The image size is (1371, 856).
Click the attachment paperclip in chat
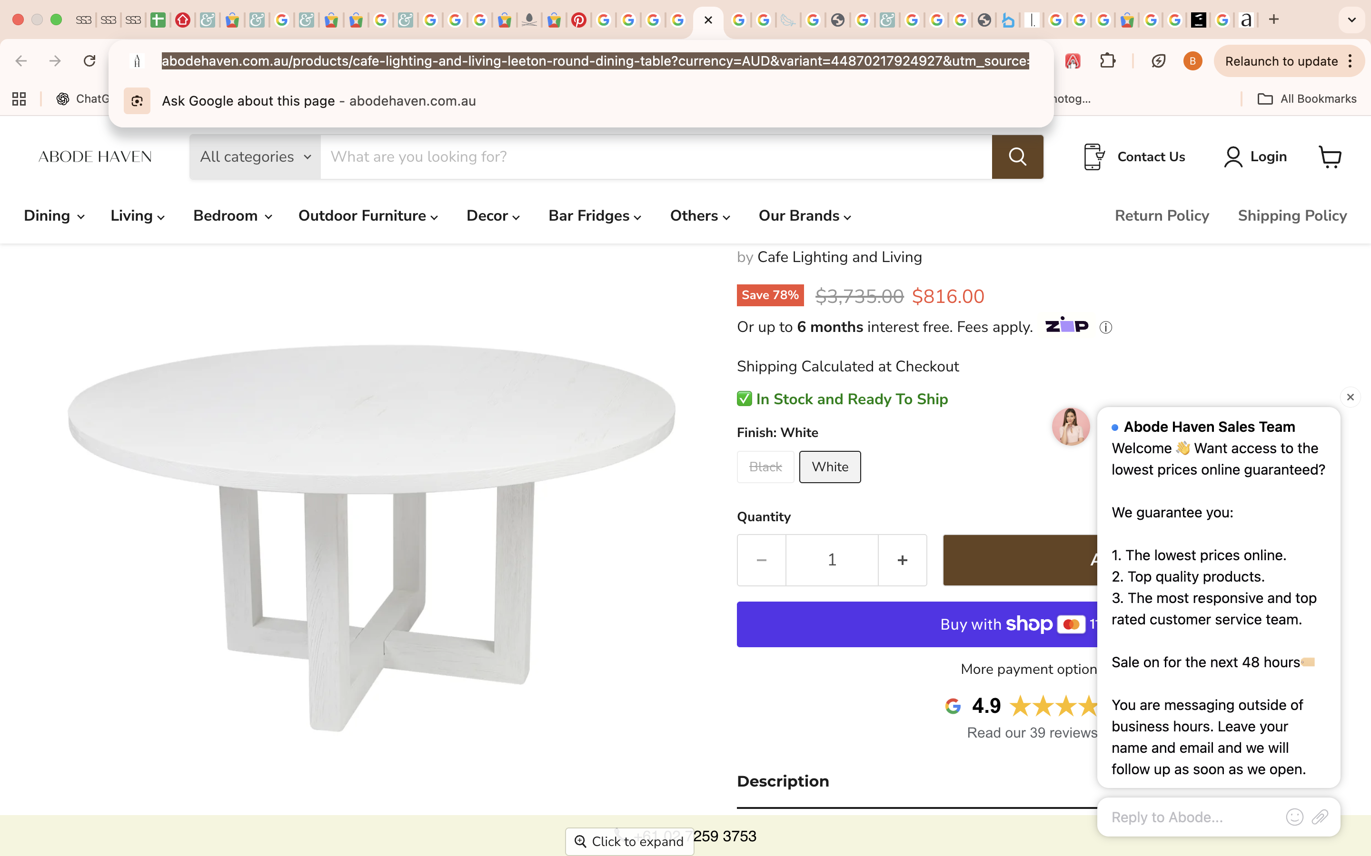[1320, 817]
